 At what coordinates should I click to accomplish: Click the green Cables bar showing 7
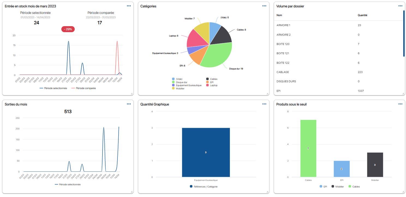[308, 148]
